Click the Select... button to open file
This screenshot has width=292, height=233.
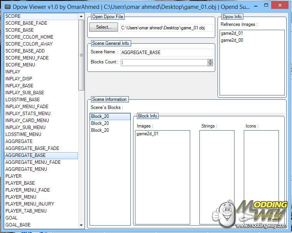tap(103, 27)
